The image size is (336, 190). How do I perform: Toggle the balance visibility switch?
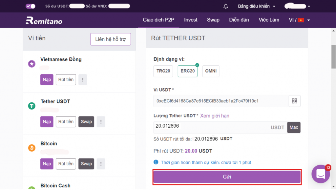(31, 6)
